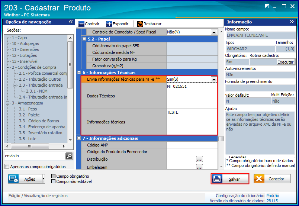The height and width of the screenshot is (206, 299).
Task: Click the Contrair minus icon
Action: (x=81, y=24)
